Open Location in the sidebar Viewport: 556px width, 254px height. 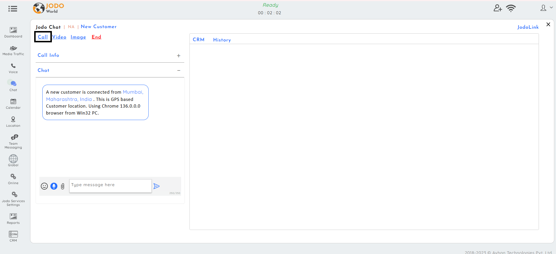[13, 122]
